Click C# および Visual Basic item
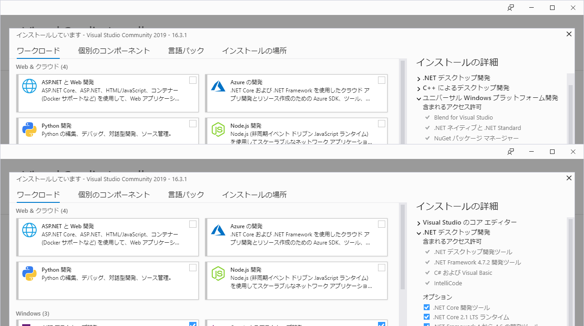Screen dimensions: 584x326 pyautogui.click(x=463, y=273)
